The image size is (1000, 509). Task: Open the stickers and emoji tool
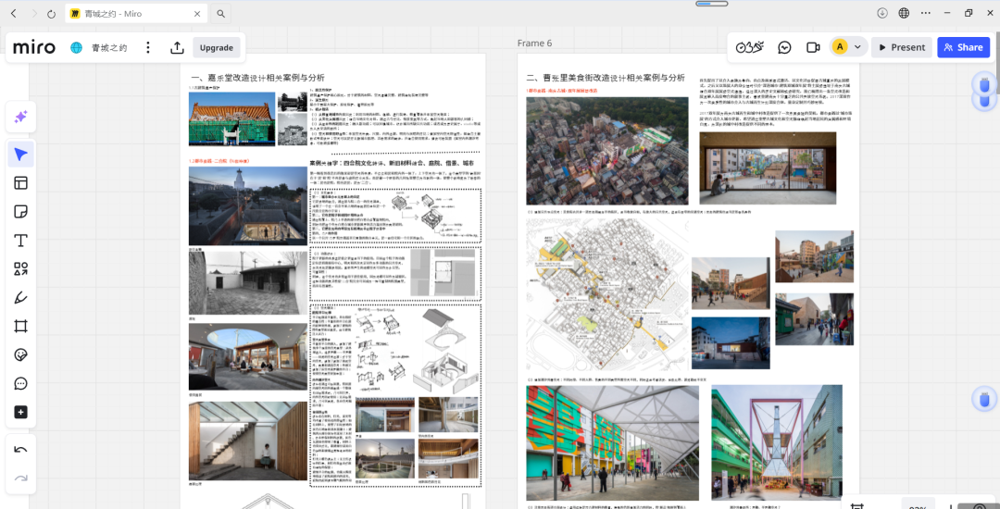pyautogui.click(x=20, y=355)
